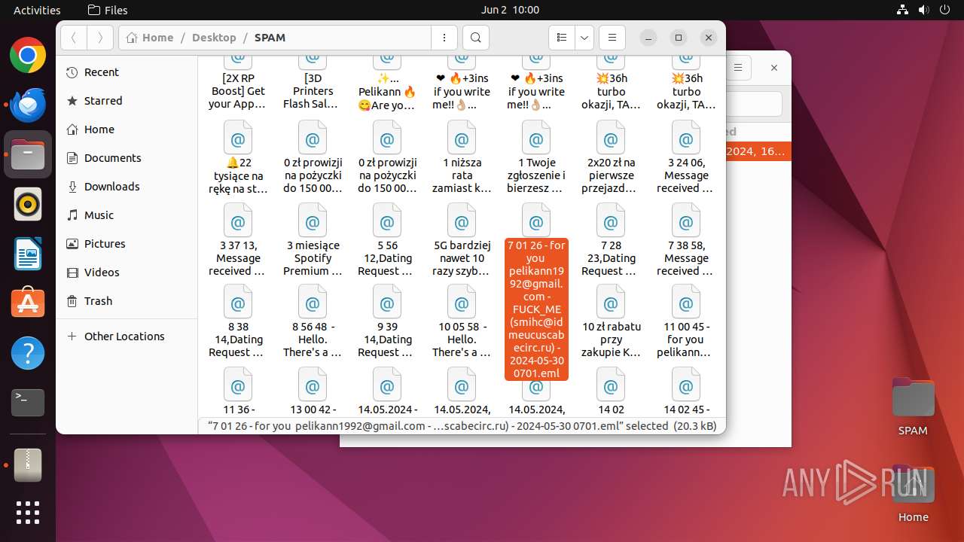
Task: Select the '11 00 45 - for you' file
Action: (x=685, y=322)
